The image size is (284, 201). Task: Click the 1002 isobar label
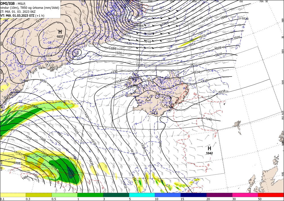137,17
